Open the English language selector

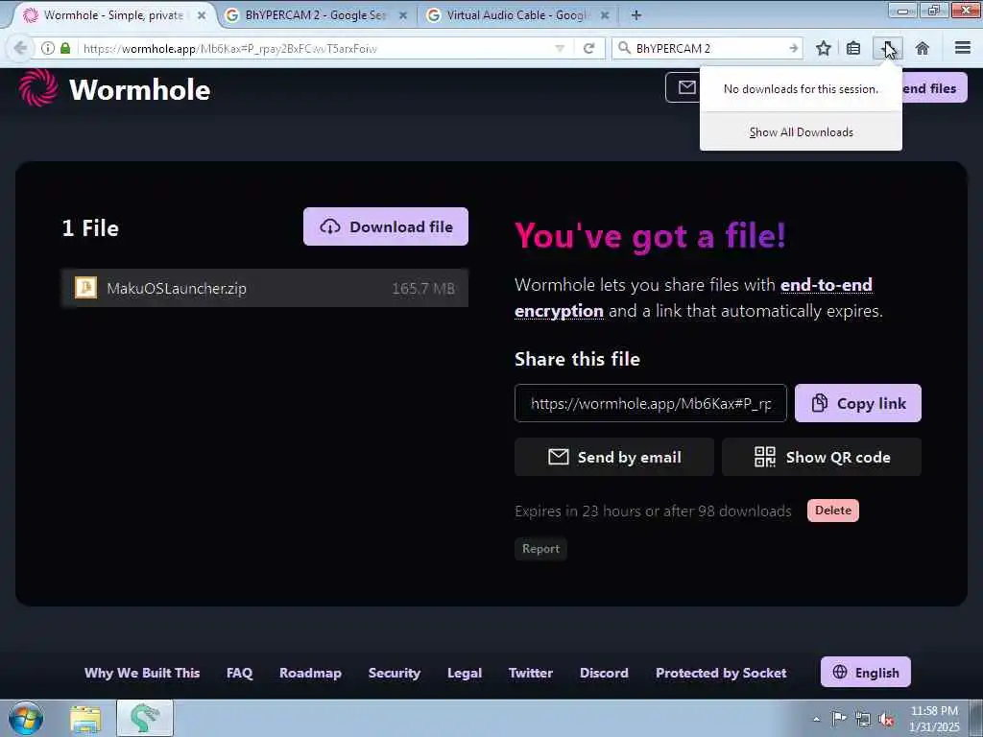(865, 672)
